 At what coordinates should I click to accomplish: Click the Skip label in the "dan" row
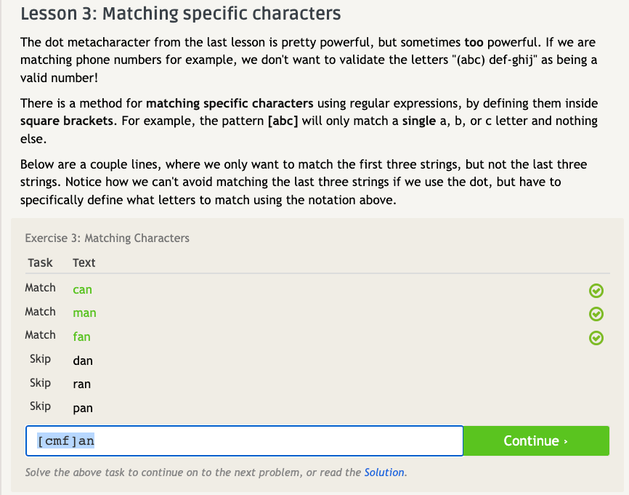click(x=40, y=359)
